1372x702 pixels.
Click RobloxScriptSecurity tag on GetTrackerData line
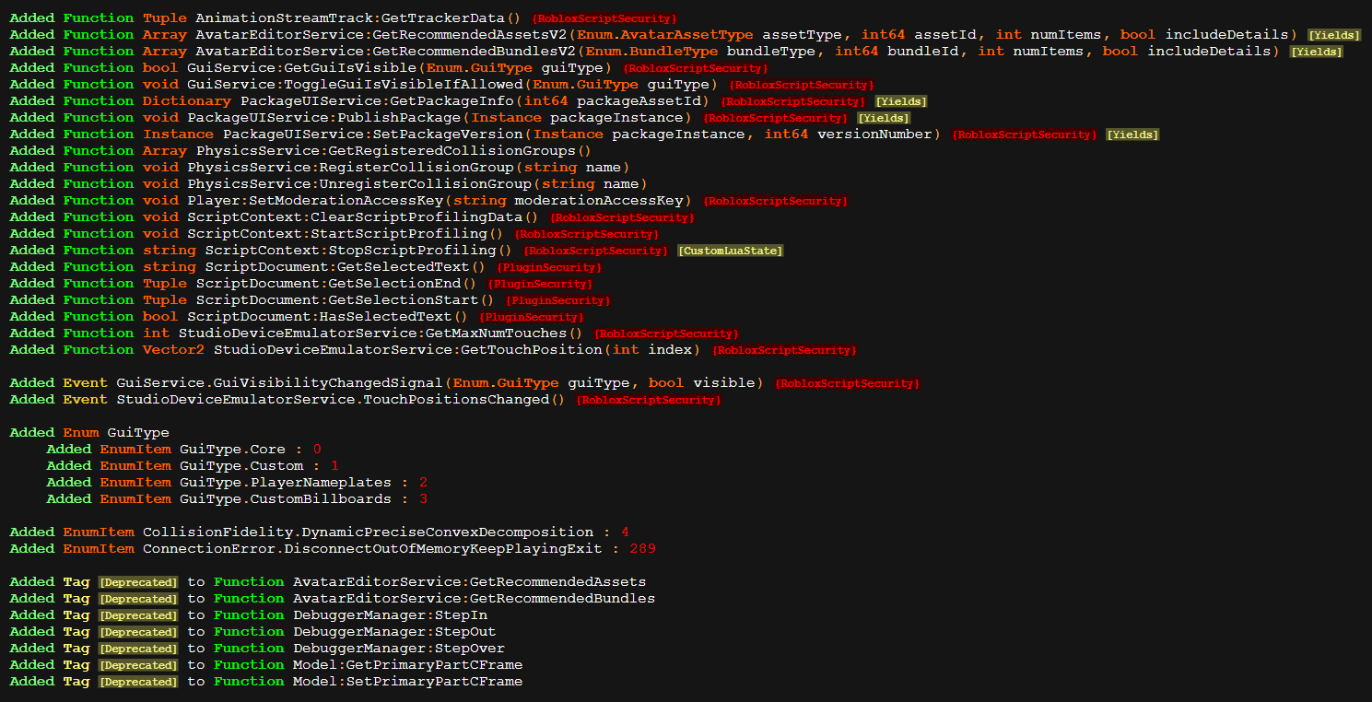pyautogui.click(x=604, y=18)
